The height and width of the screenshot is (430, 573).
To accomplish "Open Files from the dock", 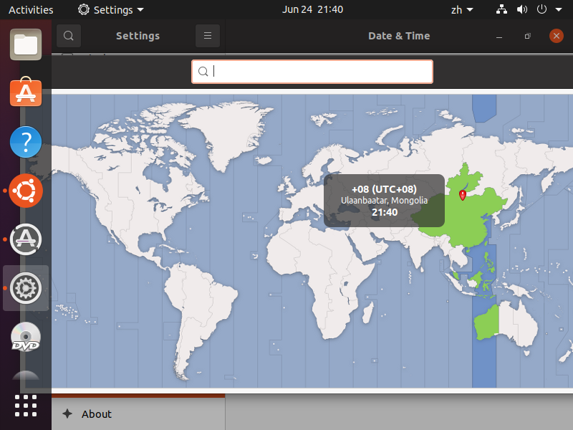I will pyautogui.click(x=26, y=44).
